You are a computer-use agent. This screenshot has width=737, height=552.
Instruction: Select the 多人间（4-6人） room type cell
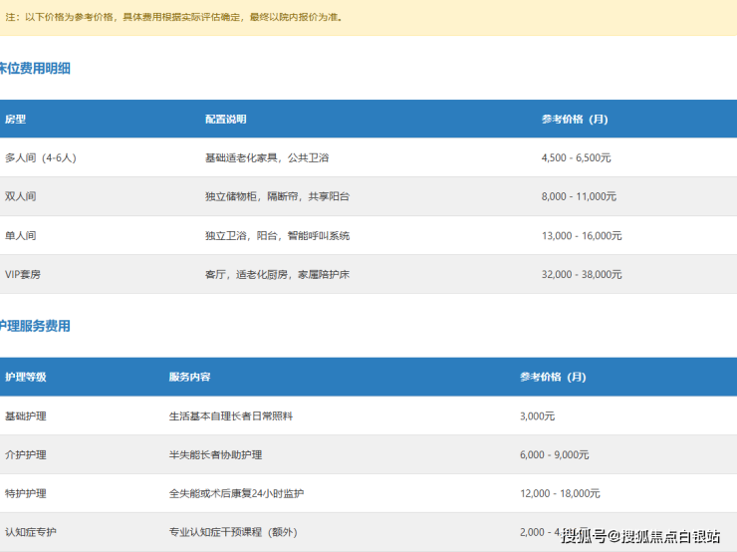(x=40, y=157)
